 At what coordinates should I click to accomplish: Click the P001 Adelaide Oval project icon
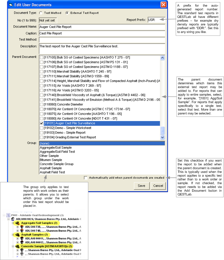coord(8,215)
